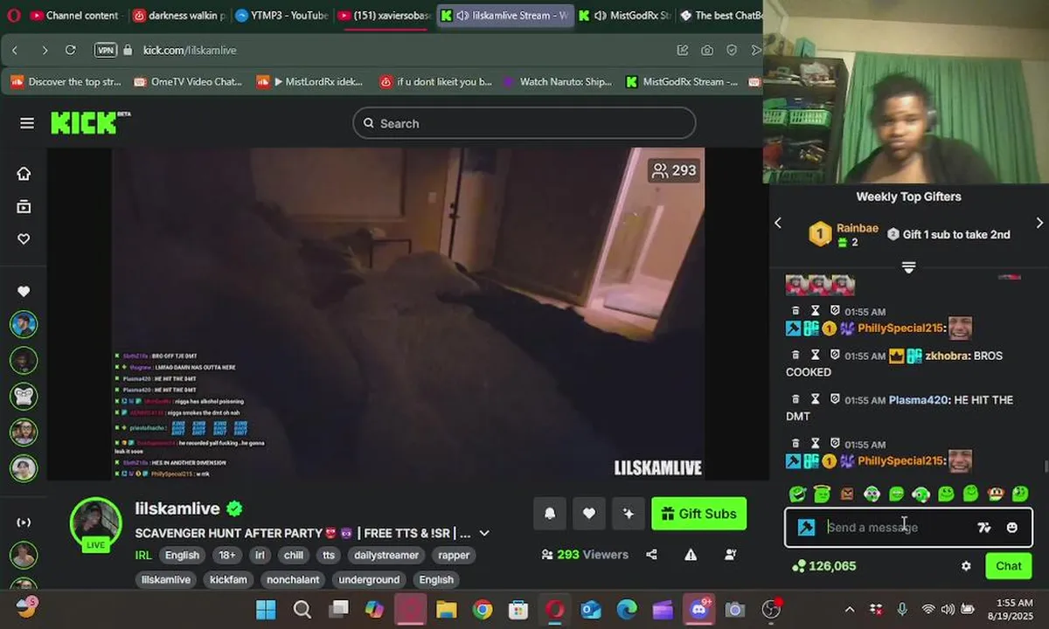Open The best ChatBot tab

[720, 15]
